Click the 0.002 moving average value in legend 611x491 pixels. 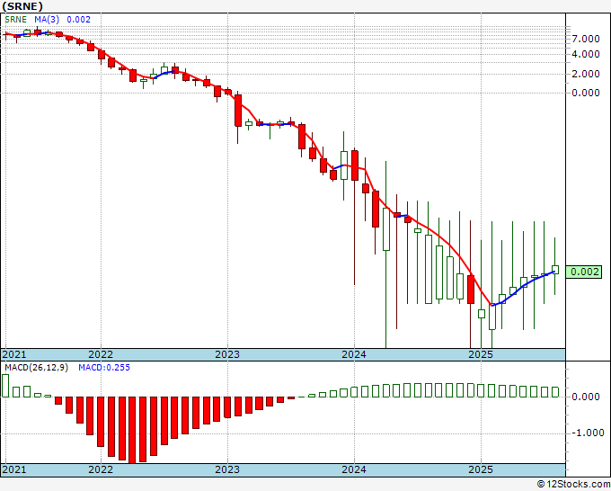[x=79, y=20]
